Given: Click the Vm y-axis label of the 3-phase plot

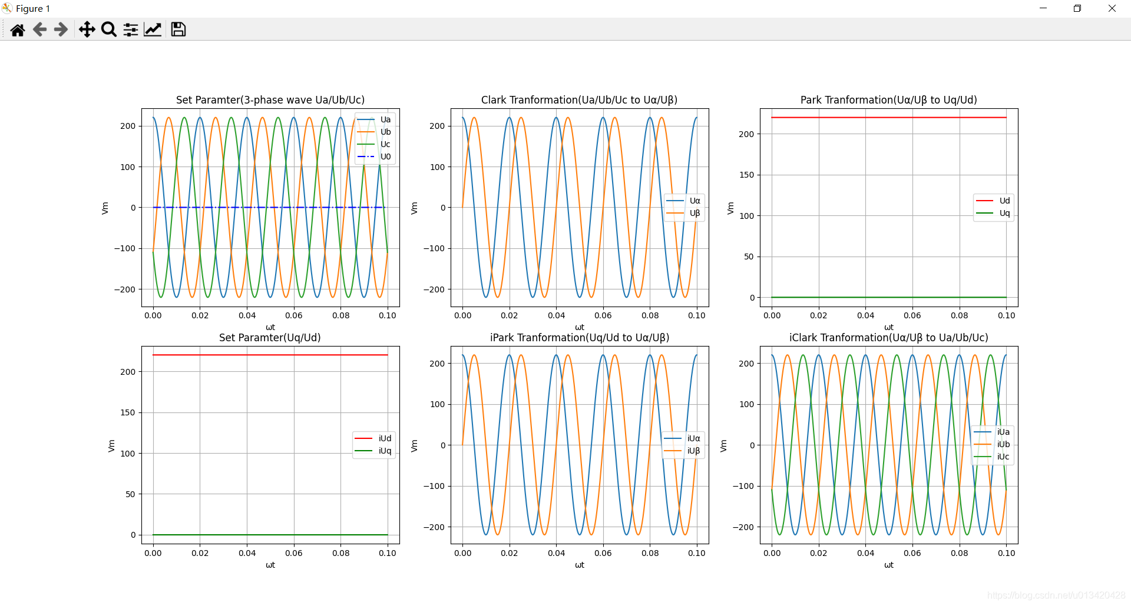Looking at the screenshot, I should coord(105,208).
